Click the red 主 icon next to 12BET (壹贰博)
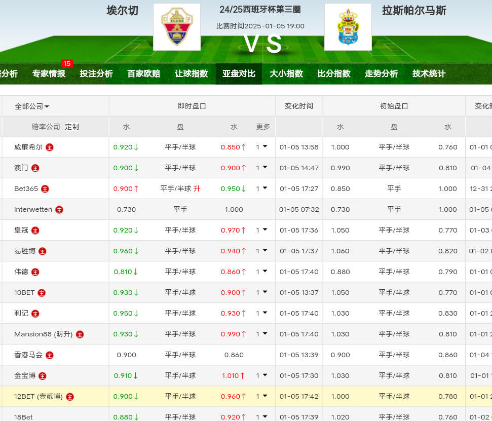Viewport: 492px width, 421px height. pos(70,397)
